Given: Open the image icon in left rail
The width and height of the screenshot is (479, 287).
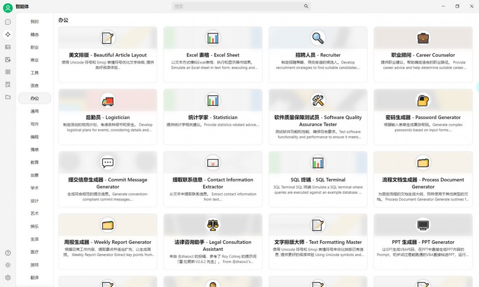Looking at the screenshot, I should point(8,47).
